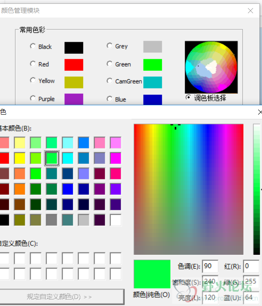Click the 色调(E) hue input field
The width and height of the screenshot is (262, 306).
(210, 266)
